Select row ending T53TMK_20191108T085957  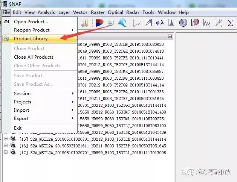[x=121, y=71]
